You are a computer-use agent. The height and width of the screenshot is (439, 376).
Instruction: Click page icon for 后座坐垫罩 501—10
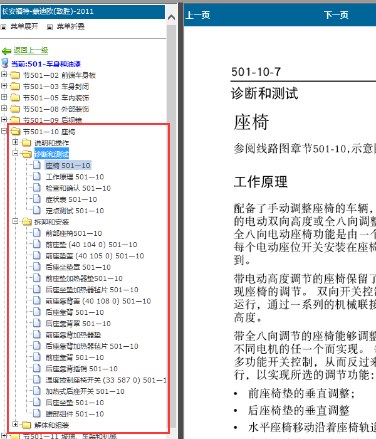pos(37,267)
